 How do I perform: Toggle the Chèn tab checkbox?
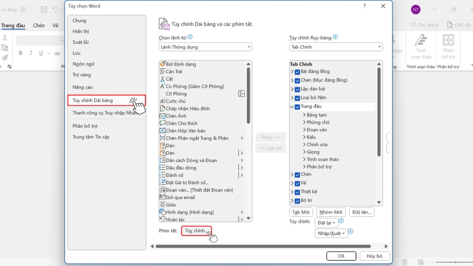tap(297, 174)
